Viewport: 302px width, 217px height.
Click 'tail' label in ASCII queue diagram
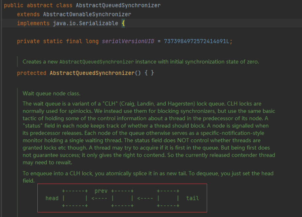tap(193, 198)
